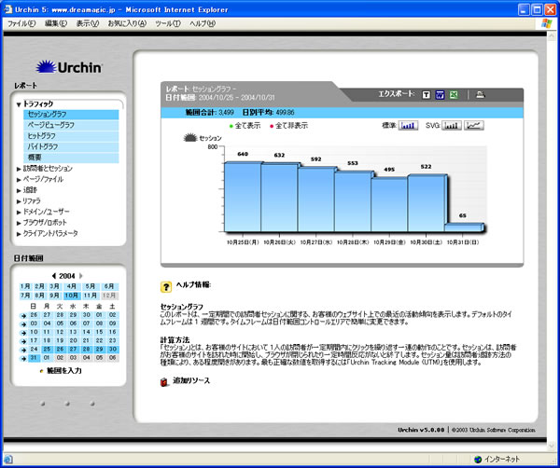560x468 pixels.
Task: Click the 10月25日 bar labeled 640
Action: click(x=243, y=197)
